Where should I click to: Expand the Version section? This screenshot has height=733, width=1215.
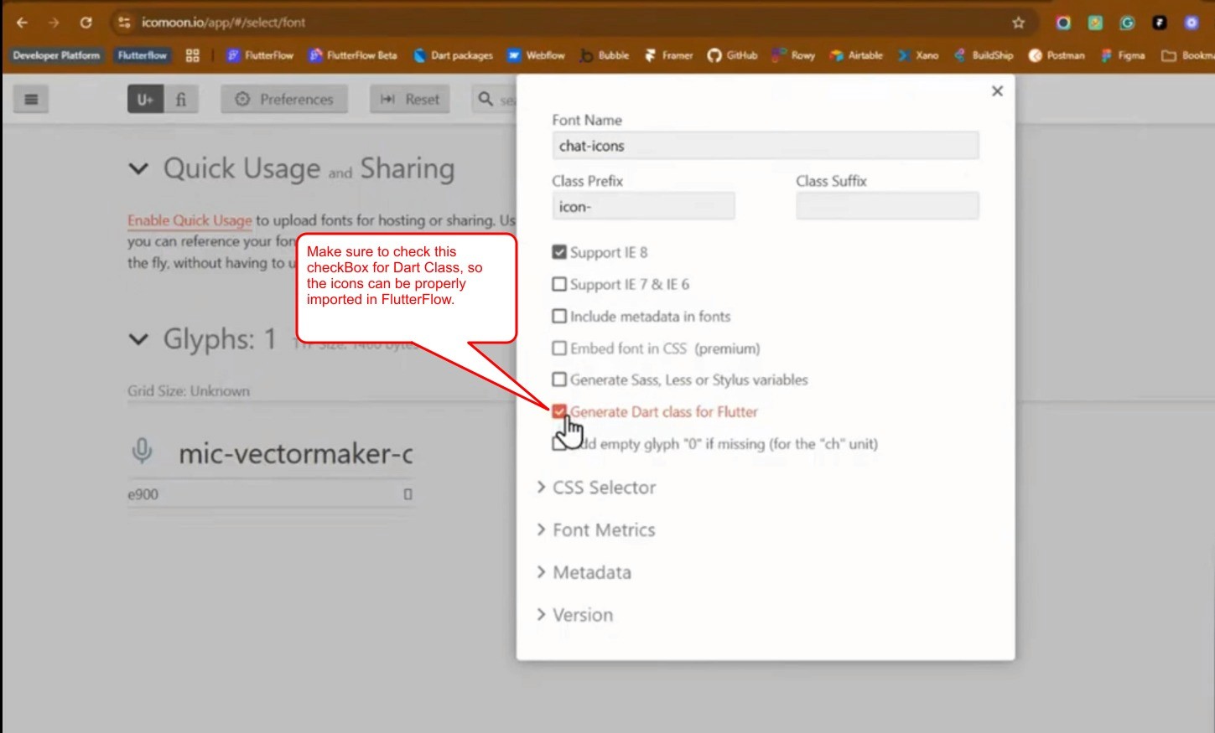point(575,615)
